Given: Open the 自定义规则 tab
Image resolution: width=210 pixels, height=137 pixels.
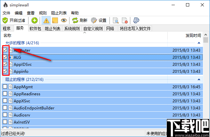Looking at the screenshot, I should (x=93, y=29).
